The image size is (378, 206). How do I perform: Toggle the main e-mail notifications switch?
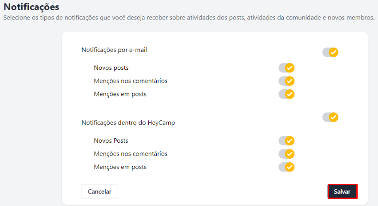[330, 53]
